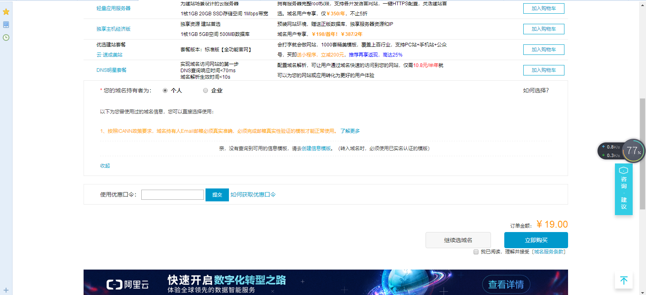Add 独享主机经济版 to cart
Viewport: 646px width, 295px height.
tap(543, 29)
